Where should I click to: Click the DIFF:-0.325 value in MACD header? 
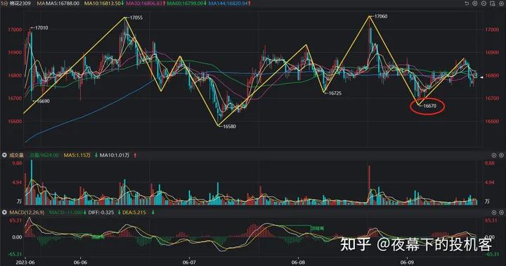tap(100, 213)
